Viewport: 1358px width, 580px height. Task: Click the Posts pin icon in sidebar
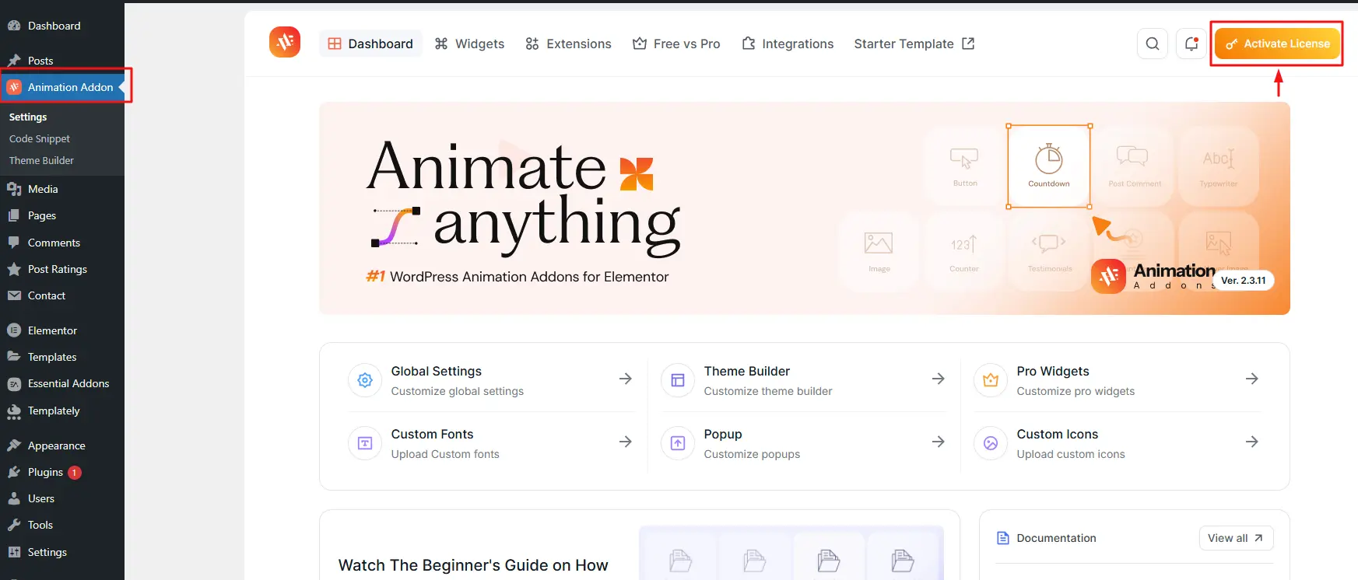[x=14, y=61]
